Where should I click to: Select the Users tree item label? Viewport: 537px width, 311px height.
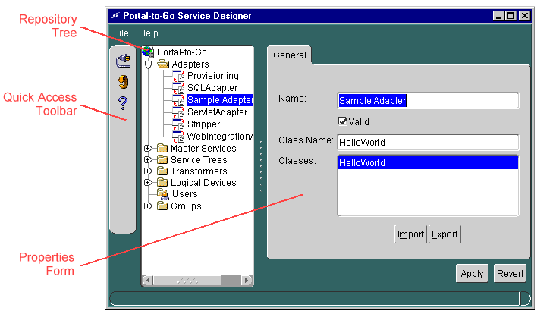[x=185, y=194]
